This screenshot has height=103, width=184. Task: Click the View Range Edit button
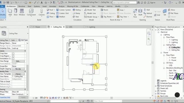tap(18, 61)
